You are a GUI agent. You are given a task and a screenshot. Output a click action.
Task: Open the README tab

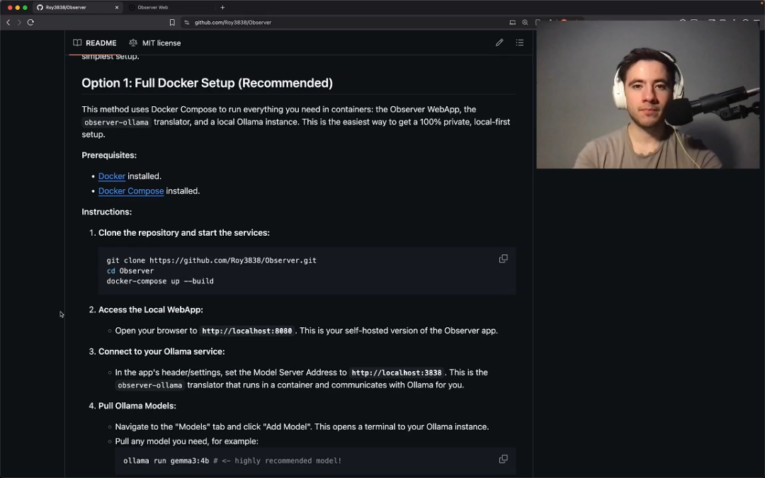tap(95, 43)
